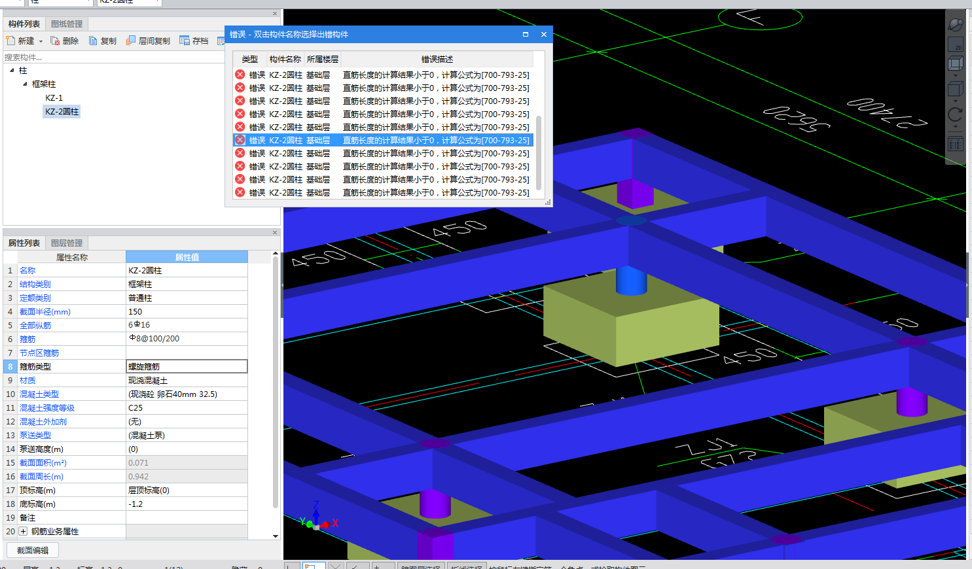Click the 定额类别 property link
Image resolution: width=972 pixels, height=569 pixels.
pyautogui.click(x=35, y=298)
